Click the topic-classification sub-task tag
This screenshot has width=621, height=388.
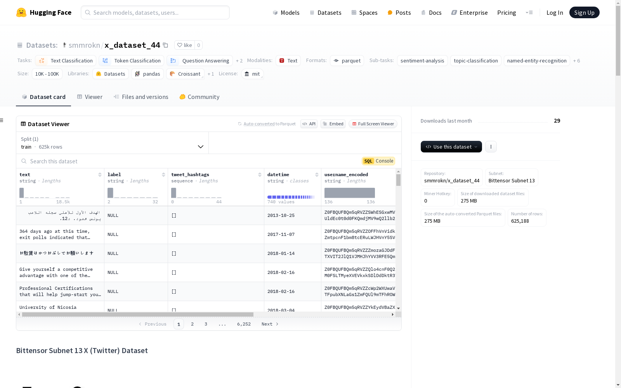tap(476, 61)
